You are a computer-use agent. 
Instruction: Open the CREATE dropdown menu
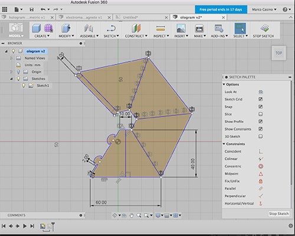(x=42, y=36)
